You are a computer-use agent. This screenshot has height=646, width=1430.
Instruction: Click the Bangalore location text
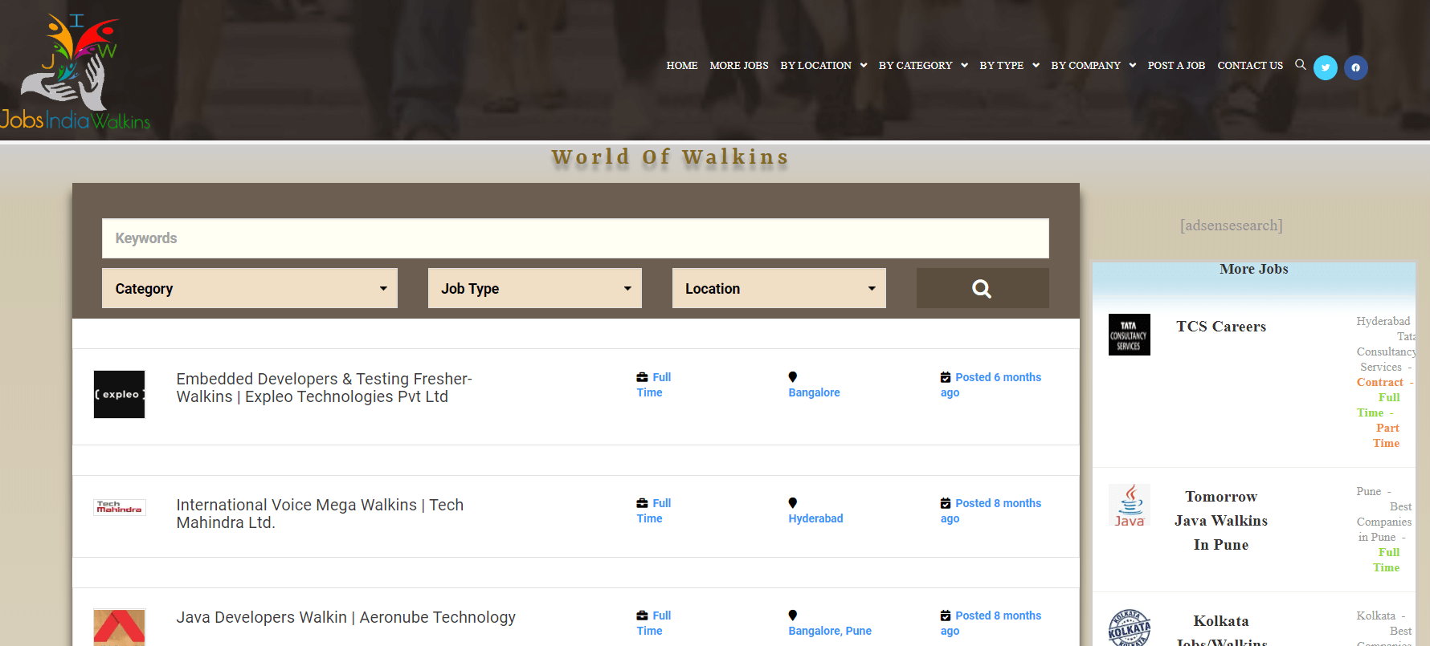click(x=814, y=392)
